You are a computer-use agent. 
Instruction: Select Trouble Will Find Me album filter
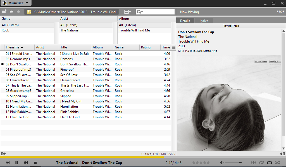[144, 30]
